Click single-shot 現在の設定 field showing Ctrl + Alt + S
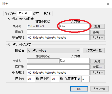Screen dimensions: 112x94 pos(43,26)
